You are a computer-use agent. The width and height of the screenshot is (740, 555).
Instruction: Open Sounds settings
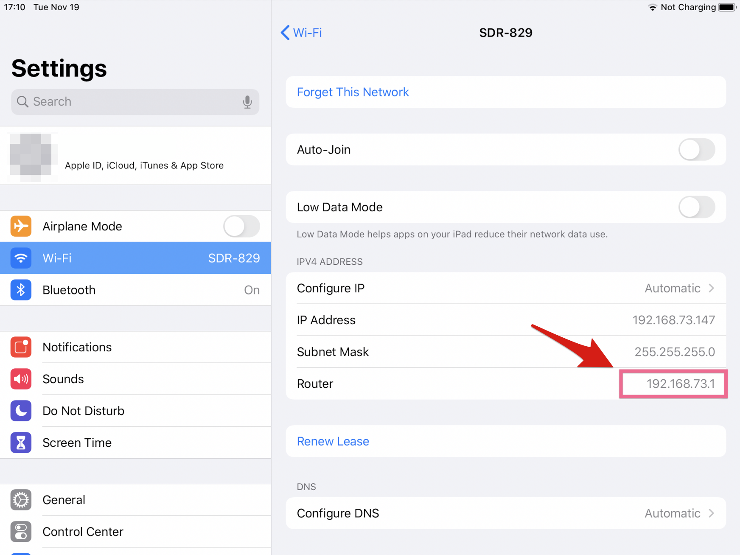click(135, 379)
